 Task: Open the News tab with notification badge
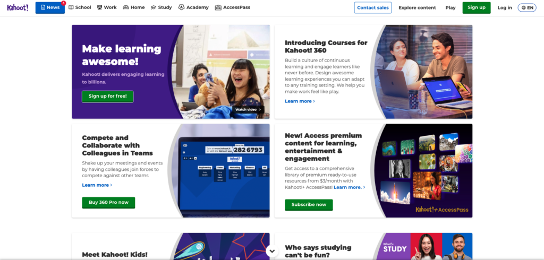(50, 7)
